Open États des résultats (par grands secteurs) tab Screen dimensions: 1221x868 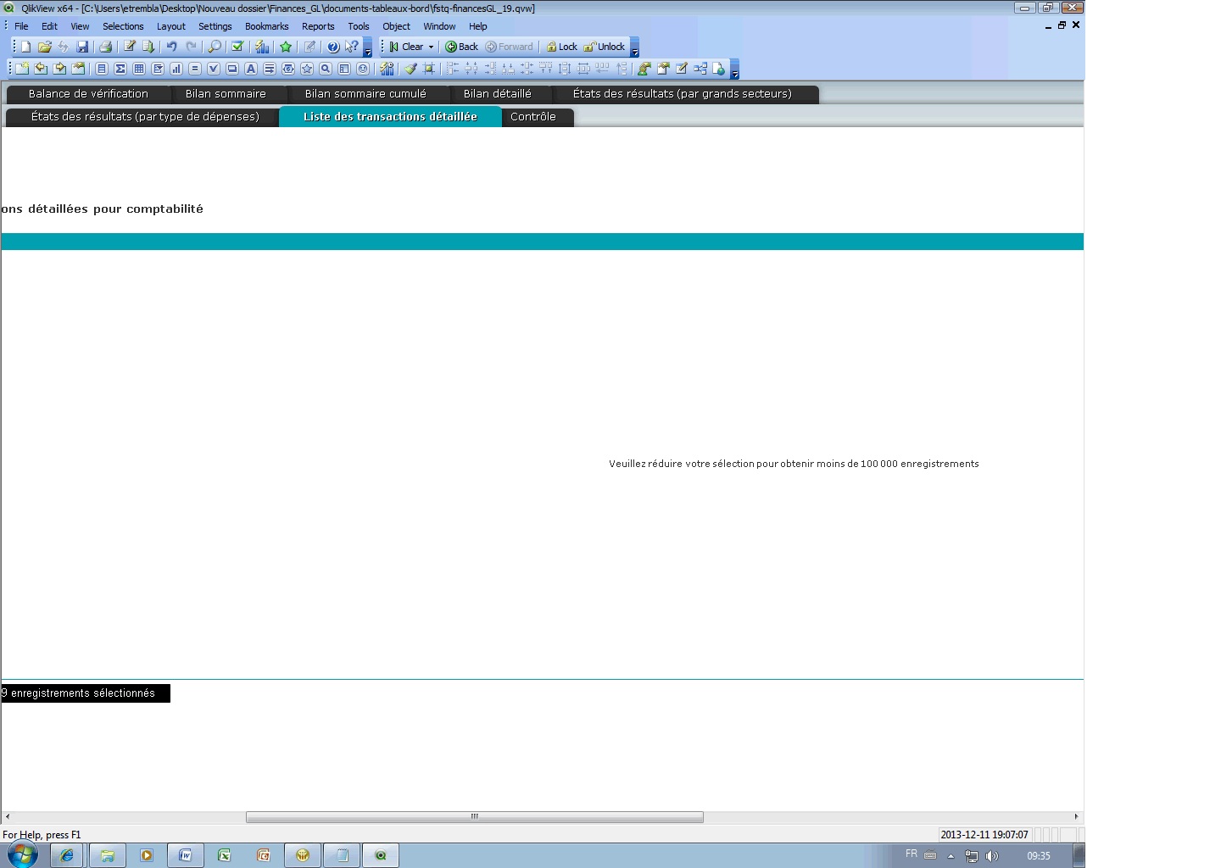pos(683,94)
